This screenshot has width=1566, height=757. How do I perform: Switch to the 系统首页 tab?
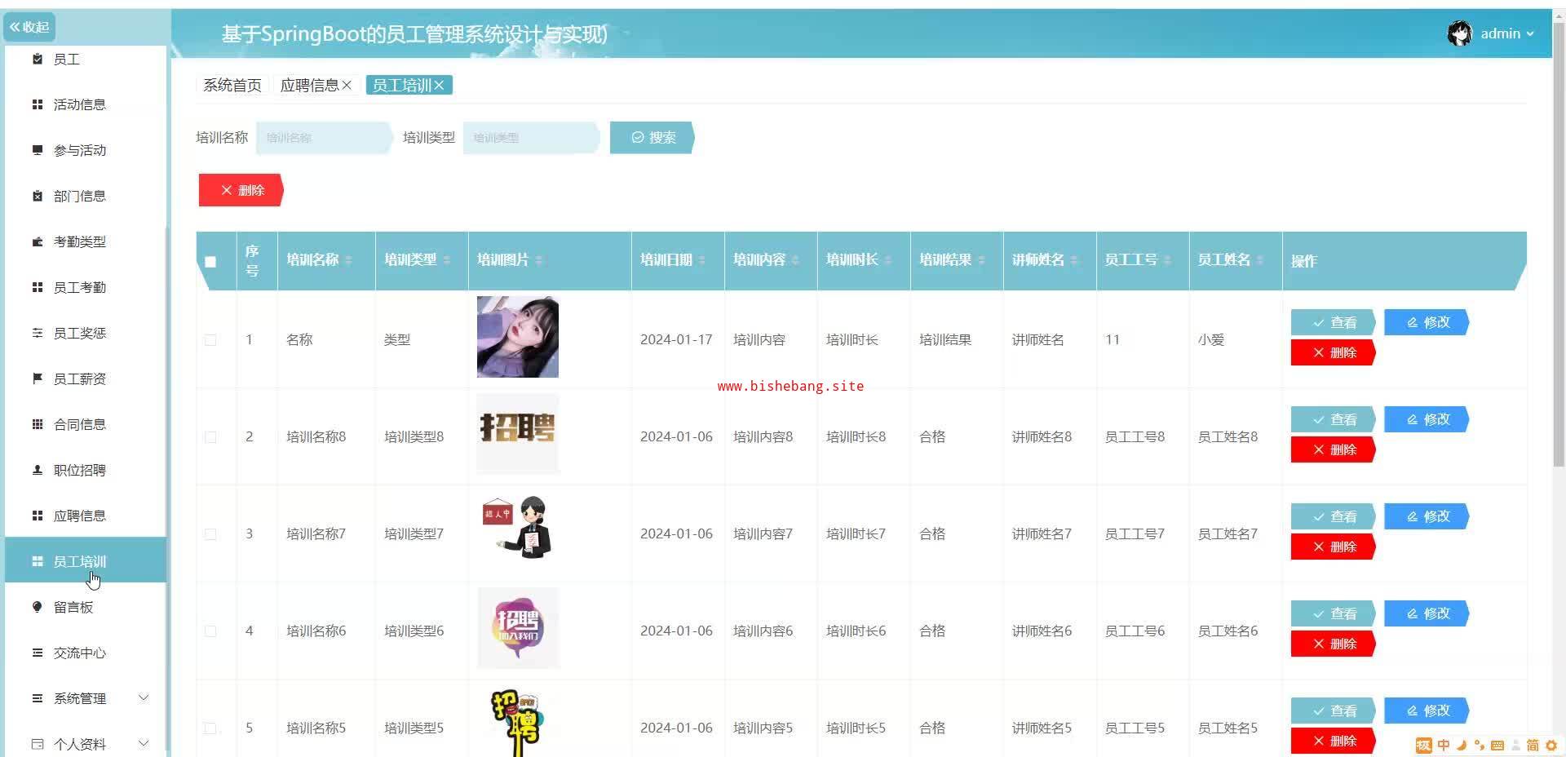[x=232, y=85]
